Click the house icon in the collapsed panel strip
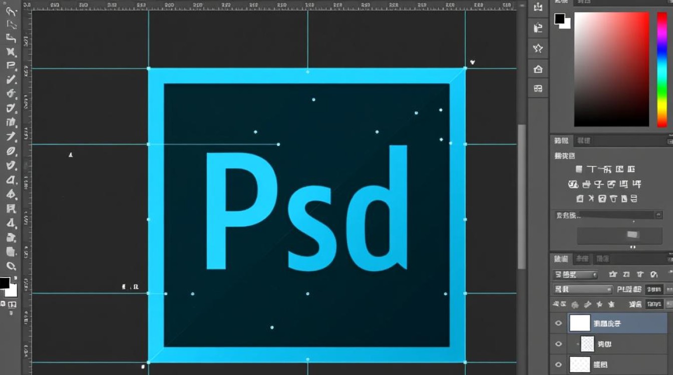 click(538, 69)
